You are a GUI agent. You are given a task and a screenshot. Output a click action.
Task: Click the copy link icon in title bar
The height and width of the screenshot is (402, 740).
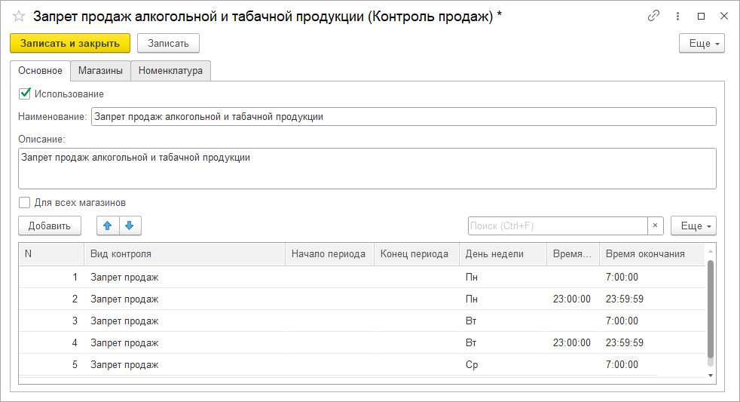click(653, 16)
